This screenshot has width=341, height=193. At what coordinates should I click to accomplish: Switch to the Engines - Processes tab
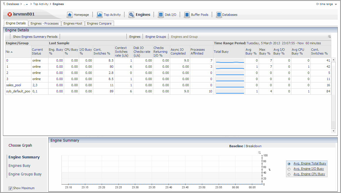point(45,23)
